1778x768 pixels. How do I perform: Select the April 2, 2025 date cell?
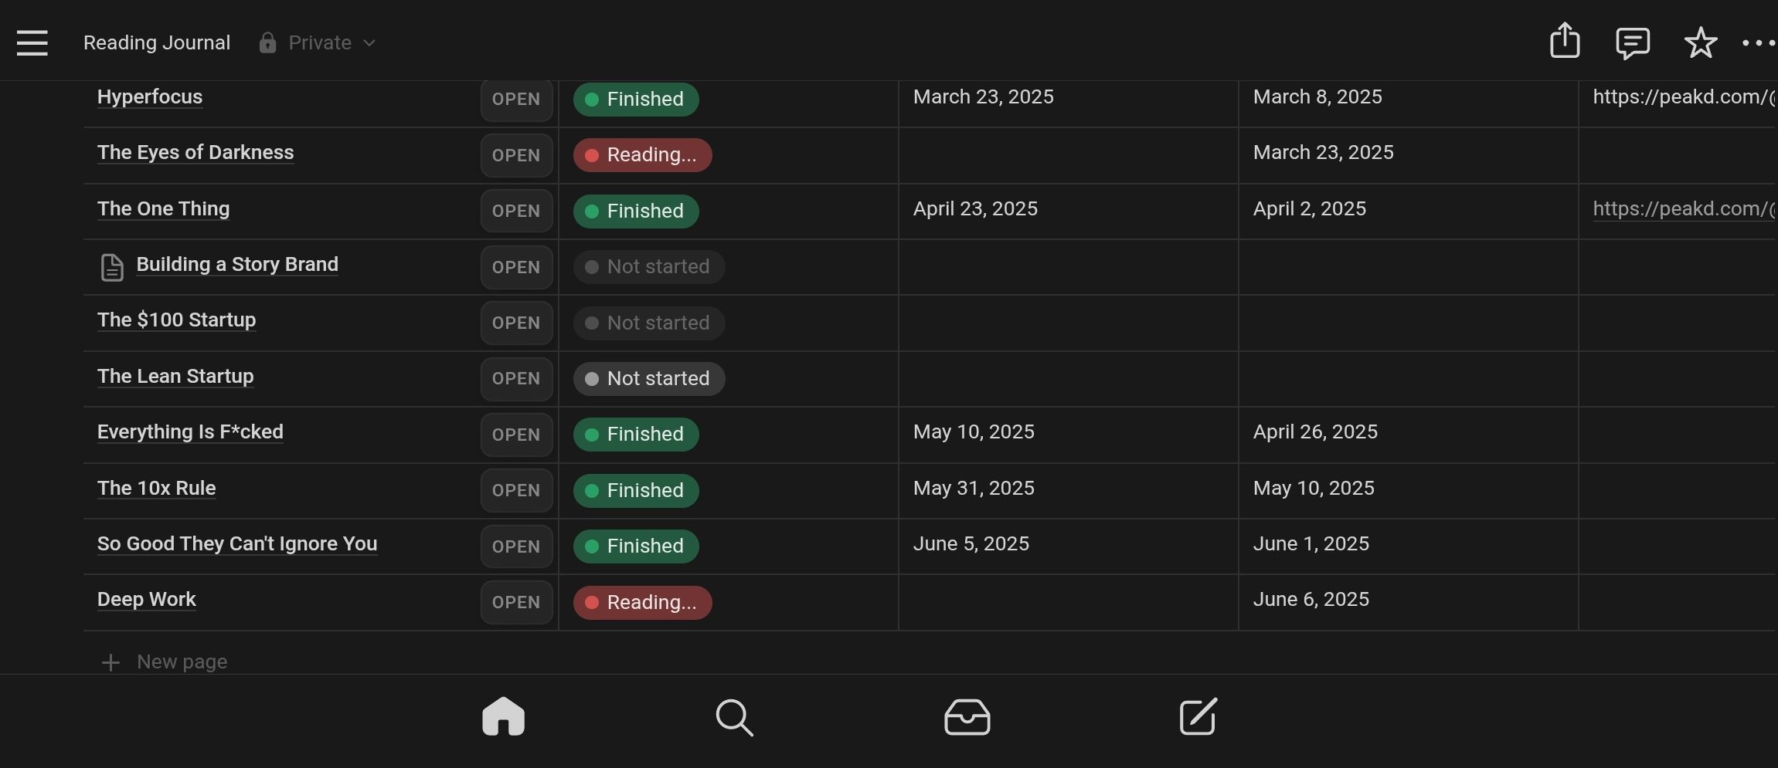(x=1309, y=208)
